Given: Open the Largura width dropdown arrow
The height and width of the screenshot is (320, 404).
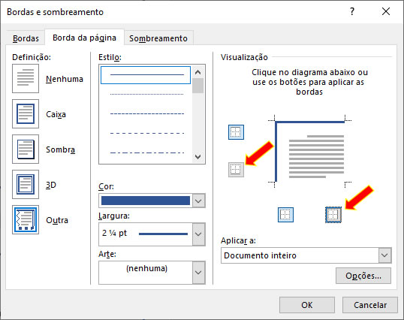Looking at the screenshot, I should [x=199, y=234].
